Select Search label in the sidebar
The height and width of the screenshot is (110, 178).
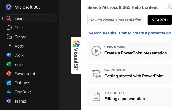pos(20,18)
